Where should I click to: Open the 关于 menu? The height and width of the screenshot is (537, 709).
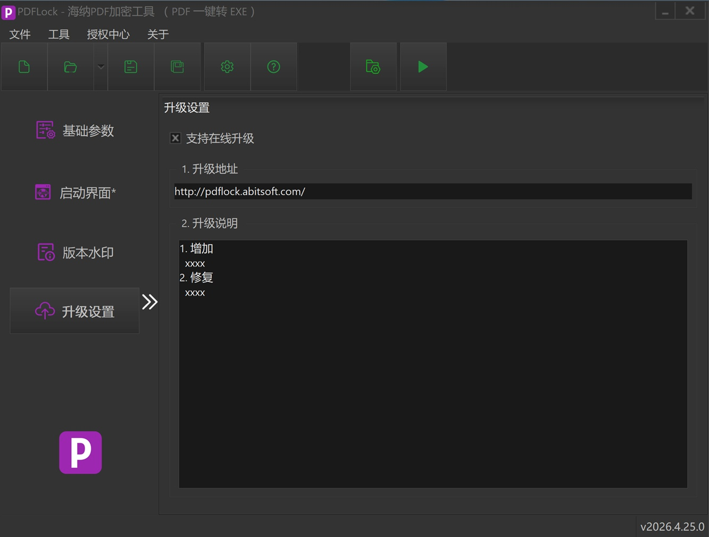(x=157, y=34)
